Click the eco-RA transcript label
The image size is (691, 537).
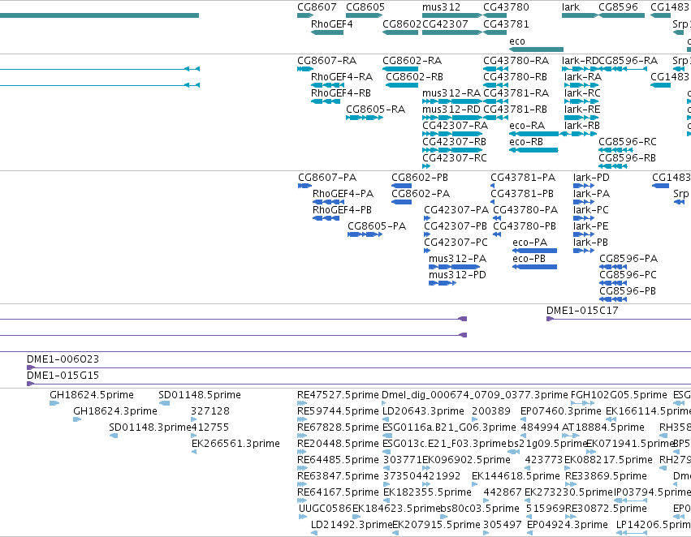tap(527, 126)
